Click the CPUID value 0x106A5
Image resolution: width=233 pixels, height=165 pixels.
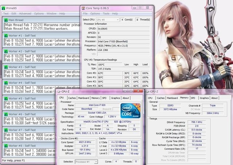pyautogui.click(x=123, y=29)
